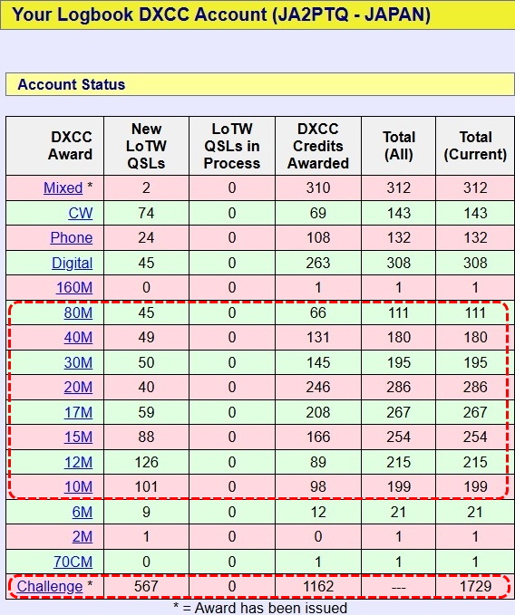Open the Phone award link
The image size is (515, 615).
click(x=72, y=237)
